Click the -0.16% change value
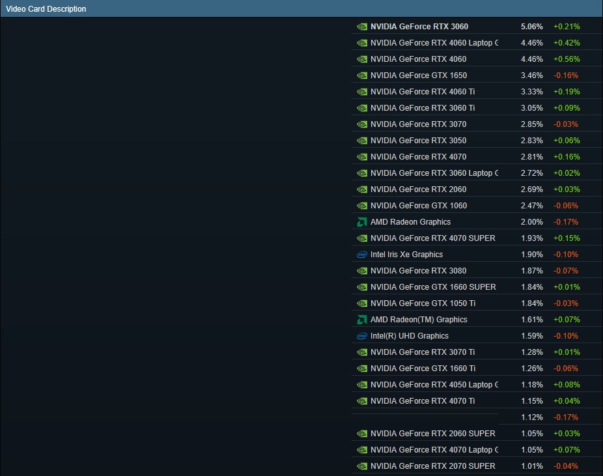The height and width of the screenshot is (476, 603). (566, 76)
